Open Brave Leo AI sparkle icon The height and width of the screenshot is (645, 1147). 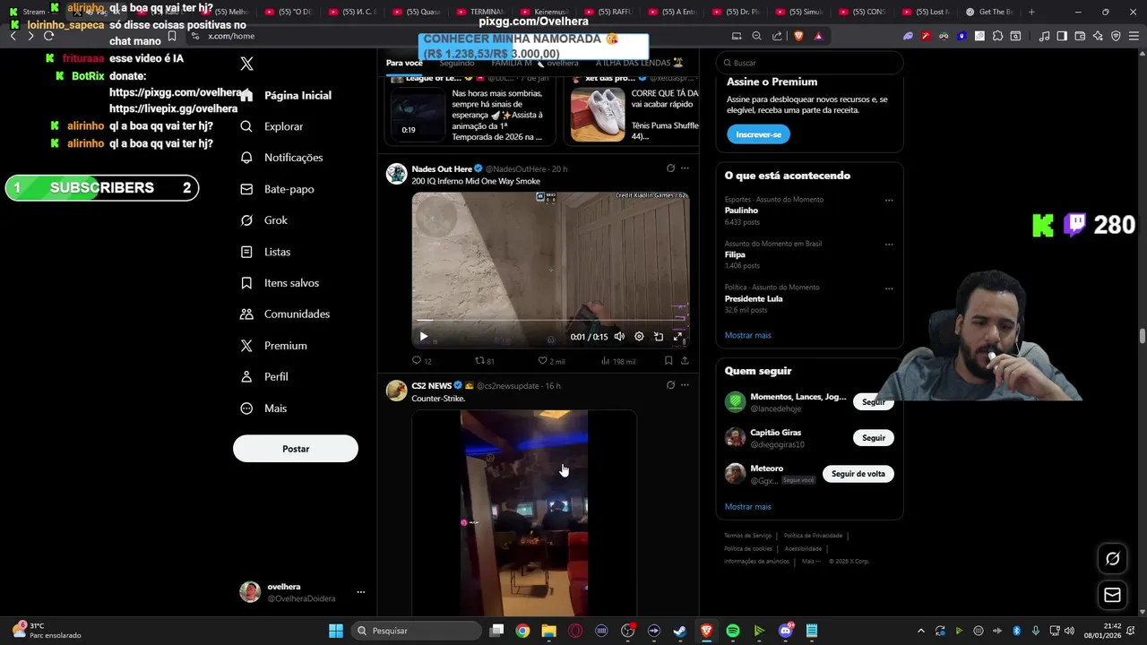(1098, 36)
